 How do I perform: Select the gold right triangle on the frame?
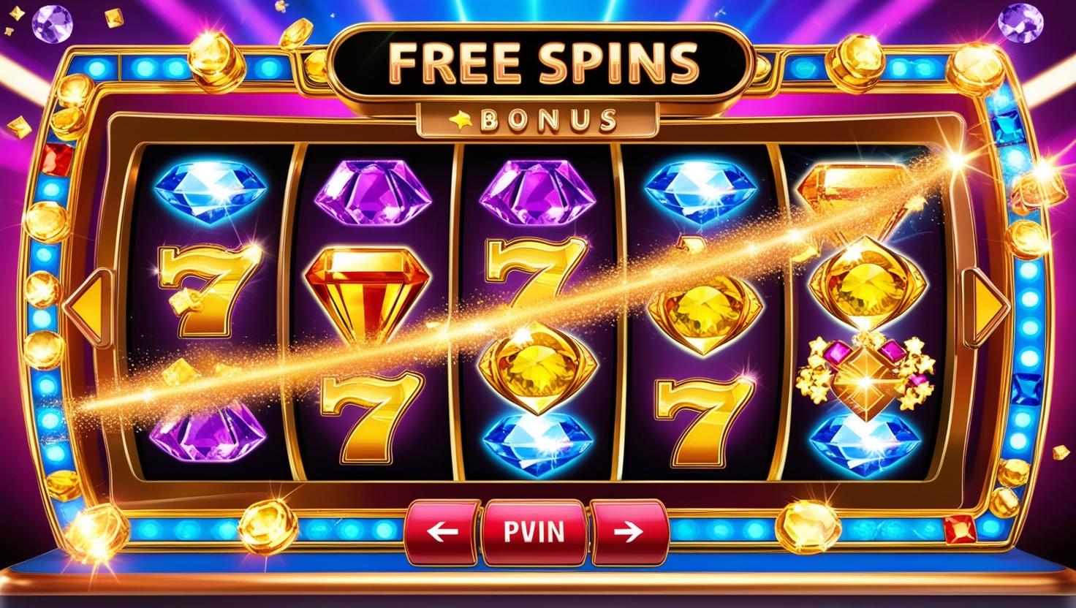click(985, 305)
